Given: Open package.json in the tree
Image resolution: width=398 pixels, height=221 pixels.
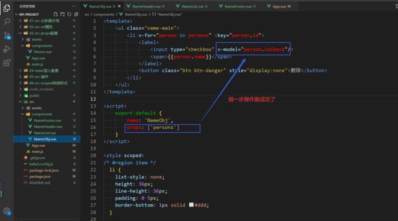Looking at the screenshot, I should 40,176.
